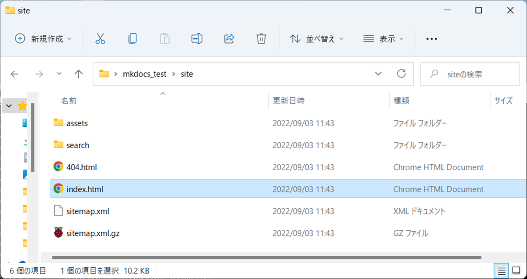This screenshot has height=279, width=527.
Task: Navigate to mkdocs_test via the breadcrumb
Action: 144,73
